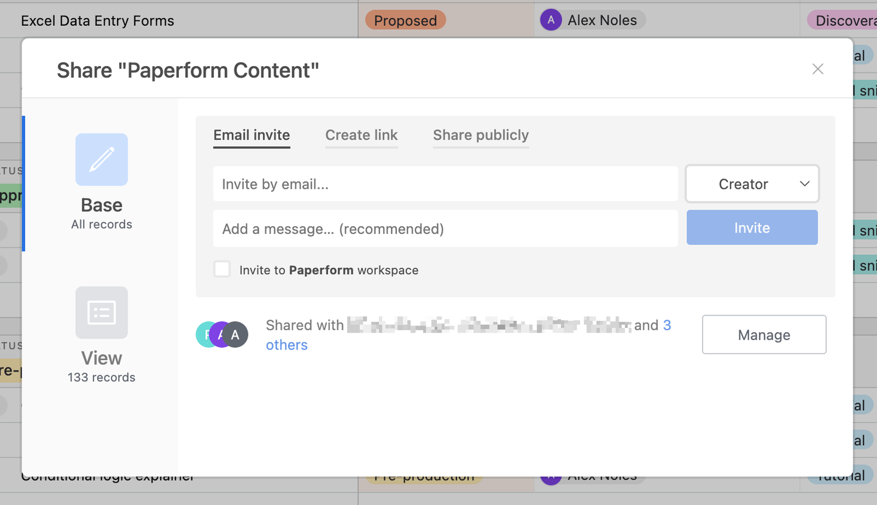Open the Creator permission dropdown
The height and width of the screenshot is (505, 877).
[752, 184]
